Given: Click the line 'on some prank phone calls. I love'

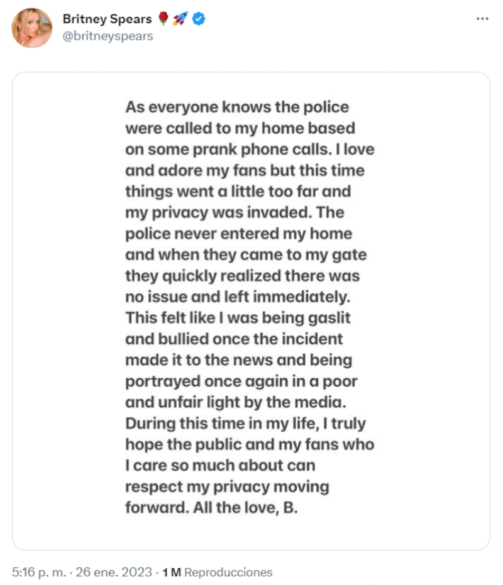Looking at the screenshot, I should (250, 150).
